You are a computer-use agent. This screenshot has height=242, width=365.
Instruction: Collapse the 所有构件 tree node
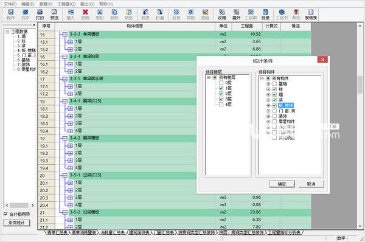tap(262, 78)
